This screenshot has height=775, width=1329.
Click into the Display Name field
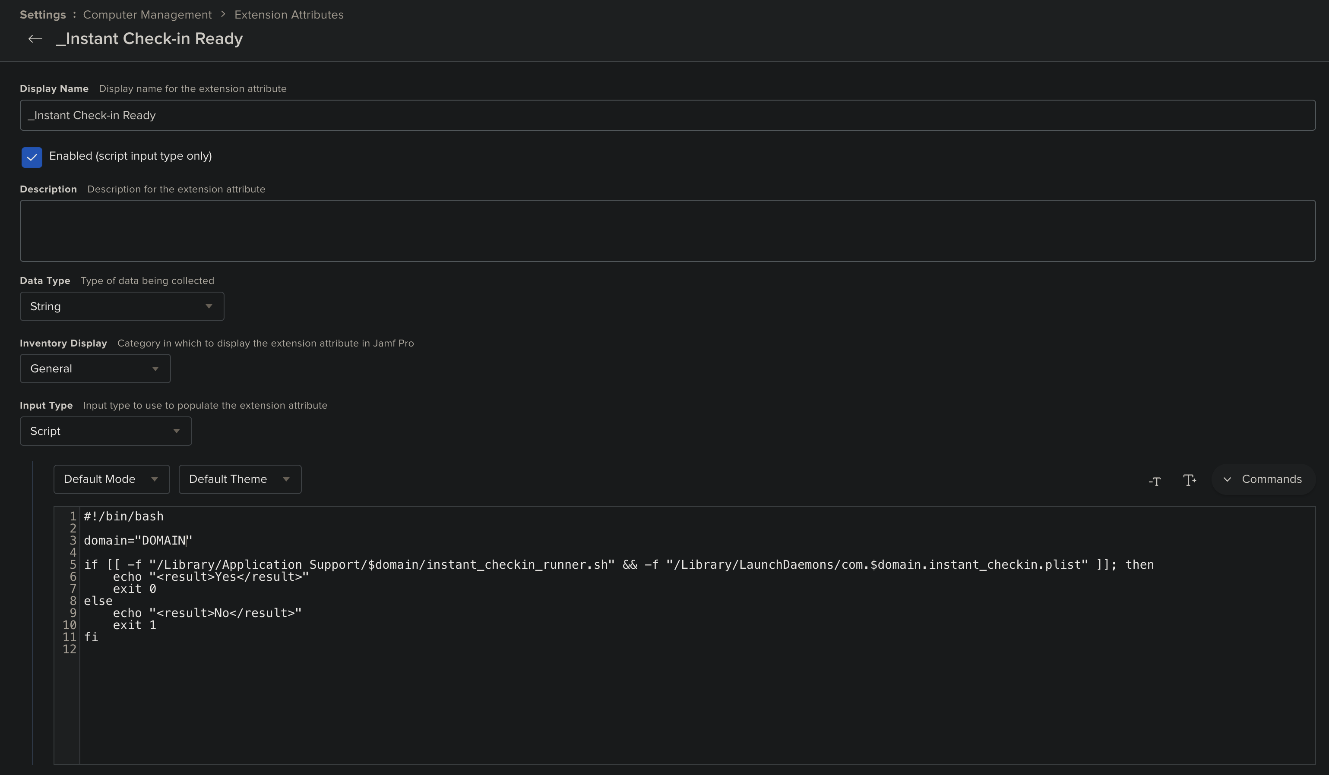tap(667, 116)
